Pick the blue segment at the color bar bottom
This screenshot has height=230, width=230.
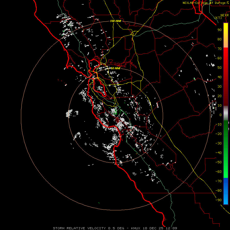point(226,191)
